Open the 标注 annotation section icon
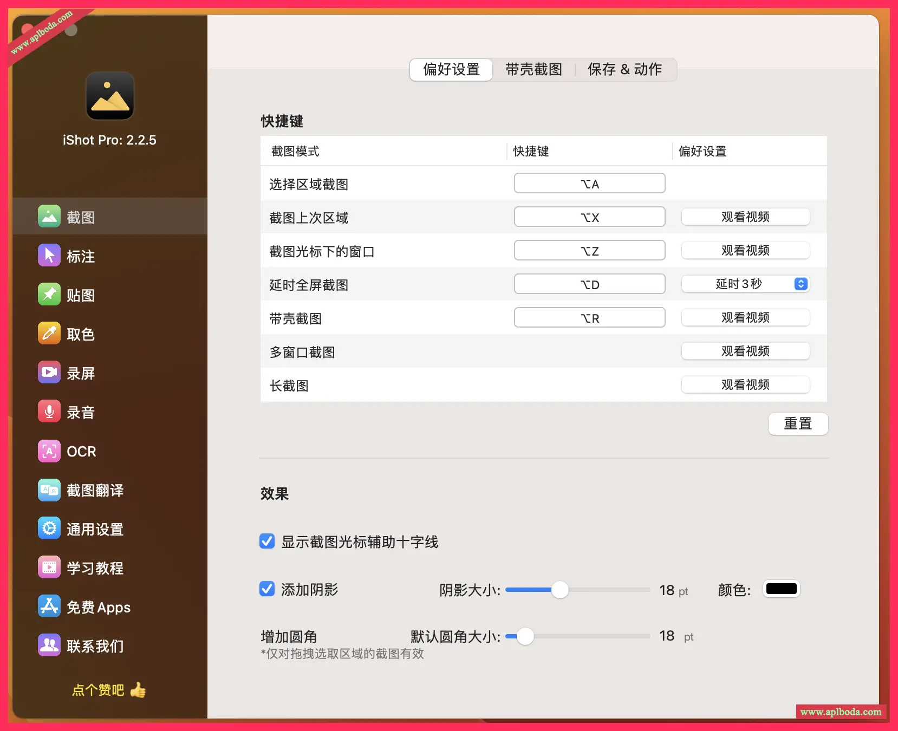 (x=49, y=256)
